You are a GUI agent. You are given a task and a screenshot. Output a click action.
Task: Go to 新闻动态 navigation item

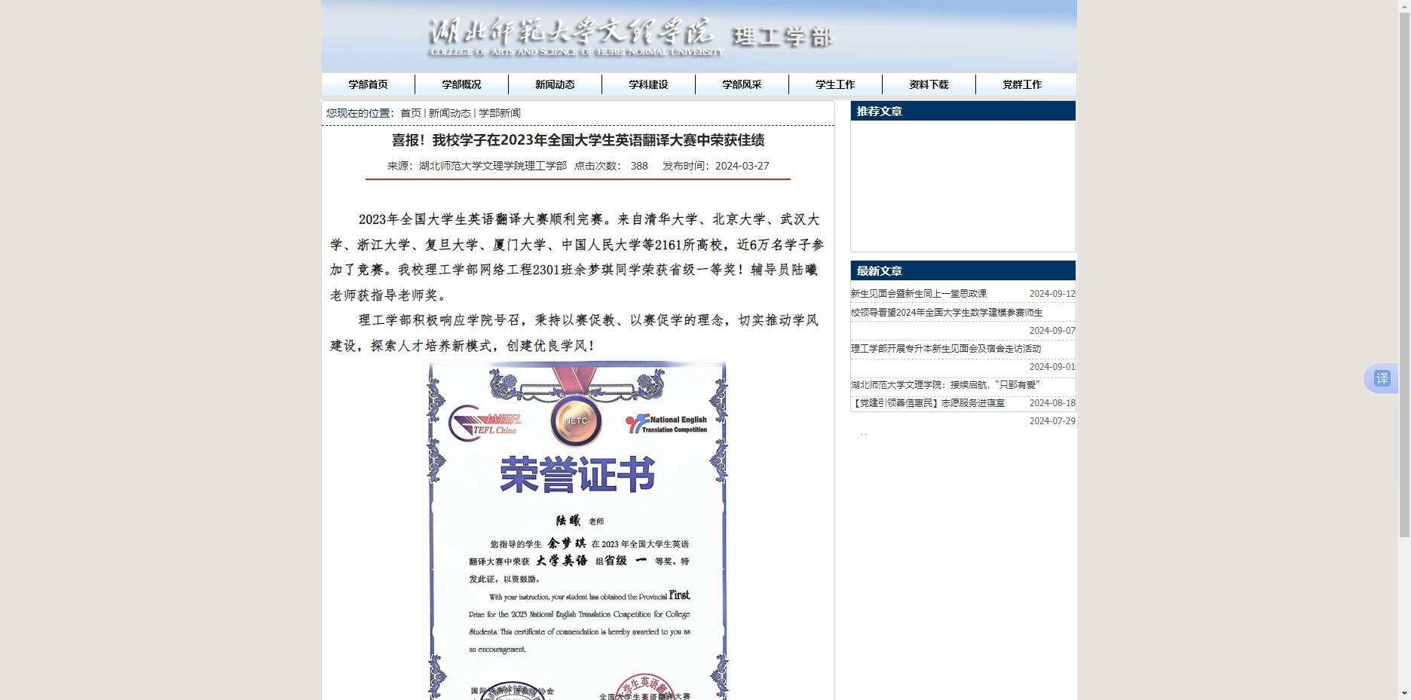pos(555,84)
